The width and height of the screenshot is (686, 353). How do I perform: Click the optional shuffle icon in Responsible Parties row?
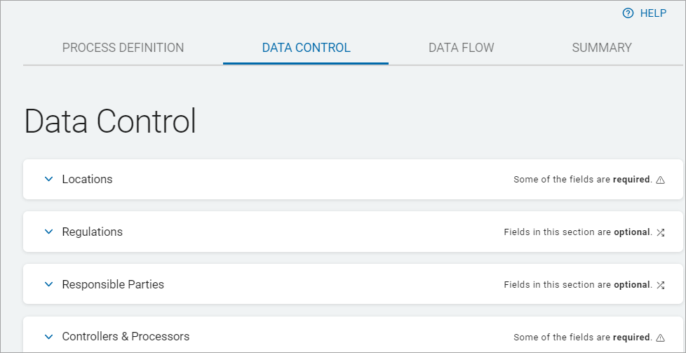660,285
